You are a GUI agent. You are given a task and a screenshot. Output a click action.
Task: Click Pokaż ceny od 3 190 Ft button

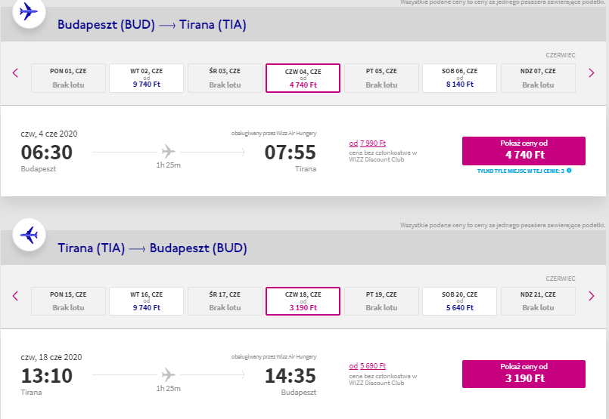524,374
